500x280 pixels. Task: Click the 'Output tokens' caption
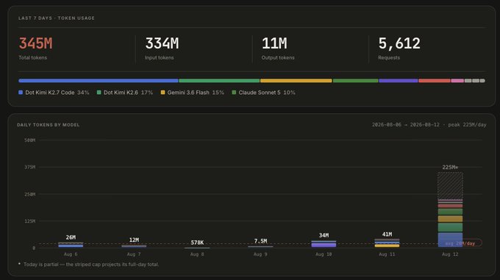tap(278, 57)
